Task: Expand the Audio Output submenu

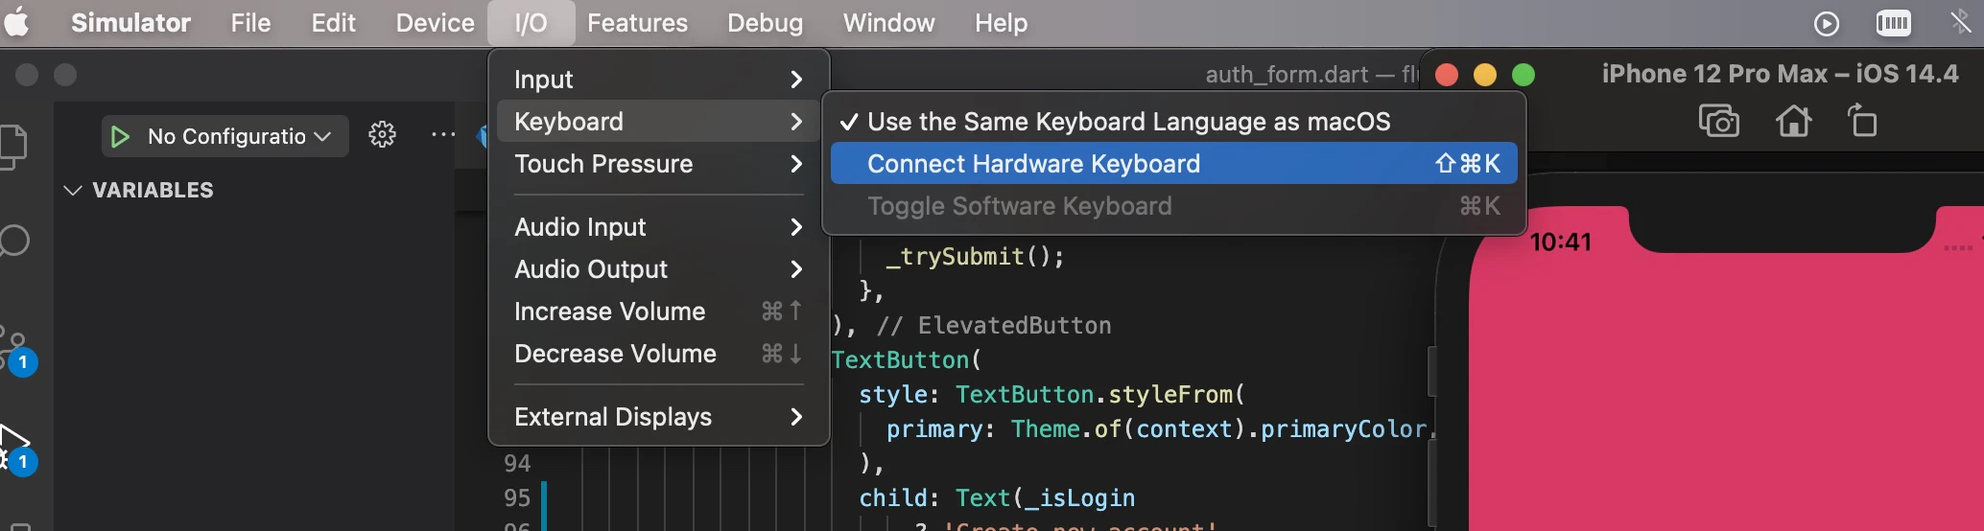Action: [x=658, y=268]
